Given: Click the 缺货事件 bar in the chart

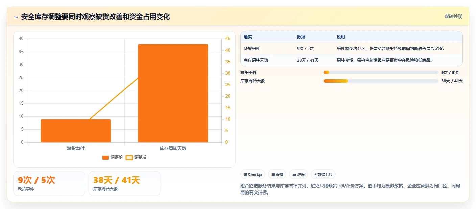Looking at the screenshot, I should 76,131.
